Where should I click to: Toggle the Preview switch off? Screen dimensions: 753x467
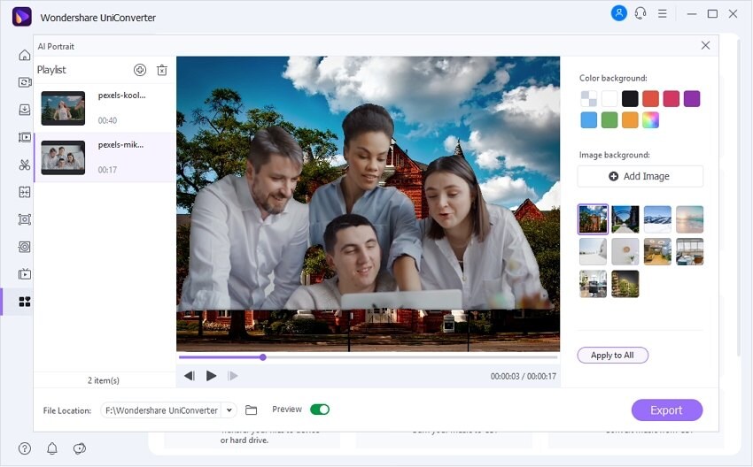click(320, 410)
